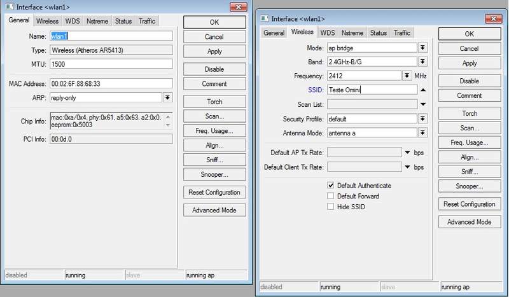Enable Hide SSID checkbox

click(x=330, y=207)
